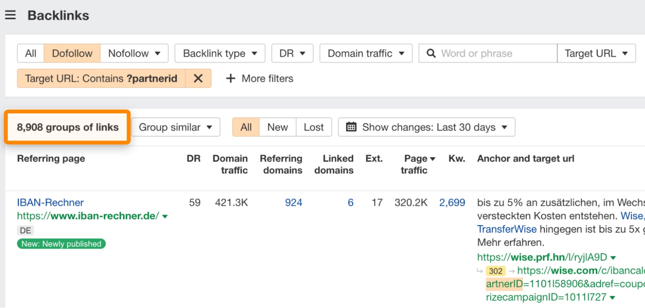Viewport: 645px width, 308px height.
Task: Open the DR filter dropdown
Action: [x=292, y=54]
